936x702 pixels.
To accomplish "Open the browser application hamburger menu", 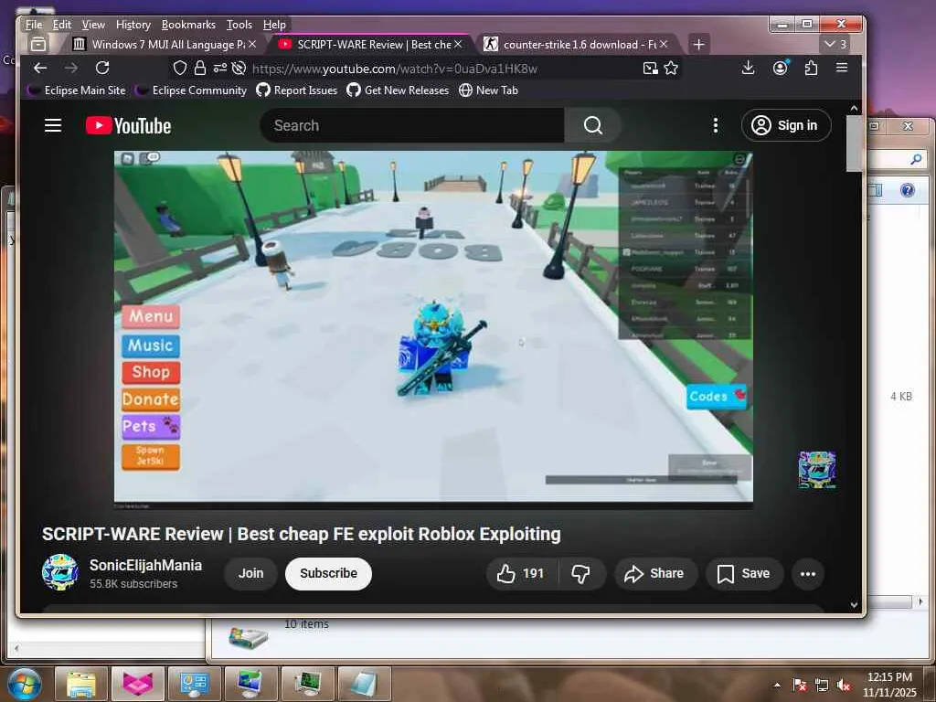I will [x=842, y=68].
